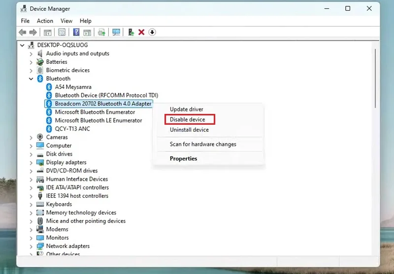Viewport: 394px width, 274px height.
Task: Collapse the Bluetooth category
Action: [31, 79]
